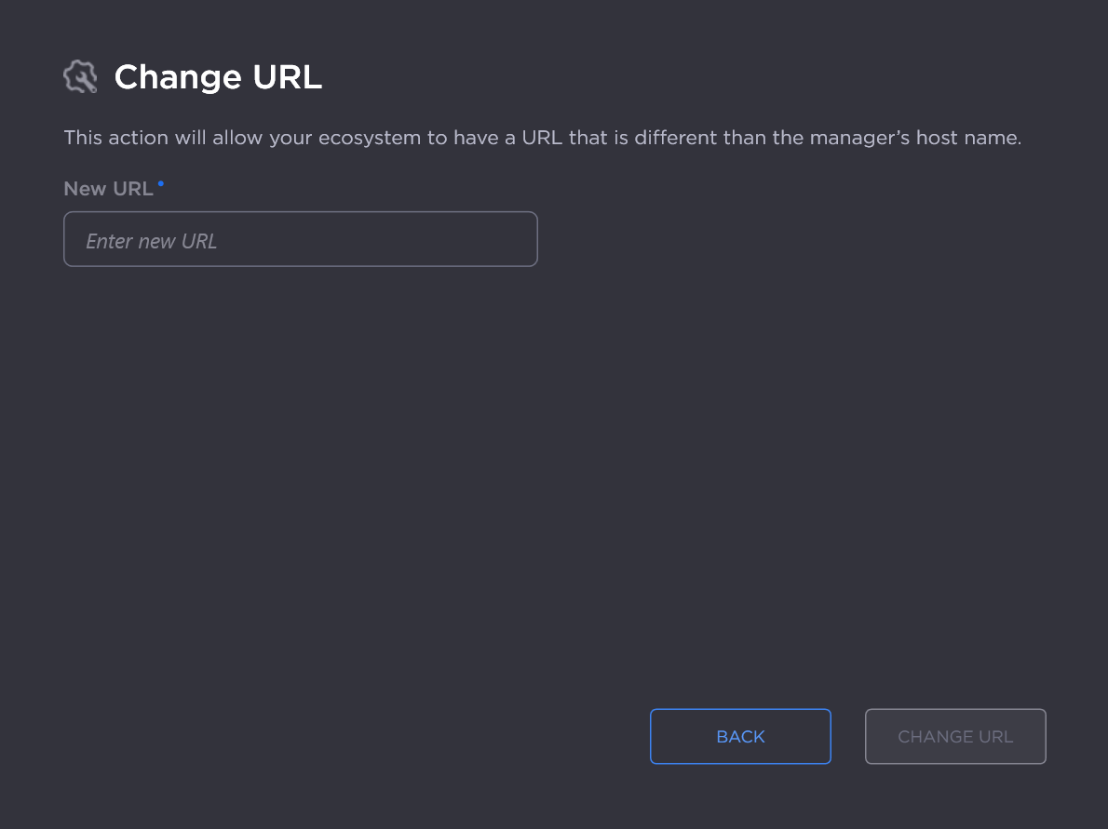Submit the form using CHANGE URL
This screenshot has width=1108, height=829.
955,737
